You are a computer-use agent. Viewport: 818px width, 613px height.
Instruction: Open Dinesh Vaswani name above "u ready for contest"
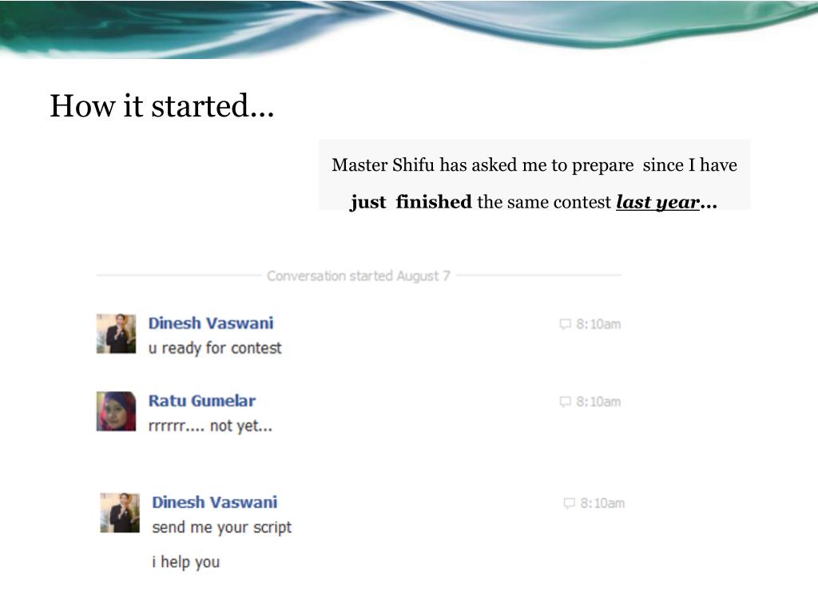tap(211, 323)
